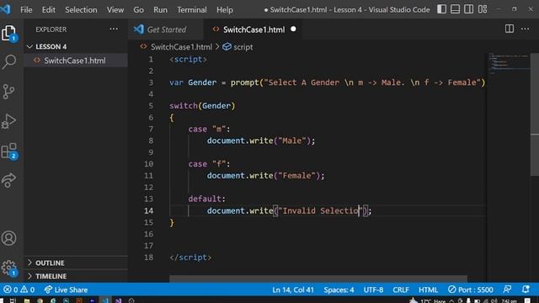Open the Run and Debug view
Image resolution: width=539 pixels, height=303 pixels.
click(9, 121)
